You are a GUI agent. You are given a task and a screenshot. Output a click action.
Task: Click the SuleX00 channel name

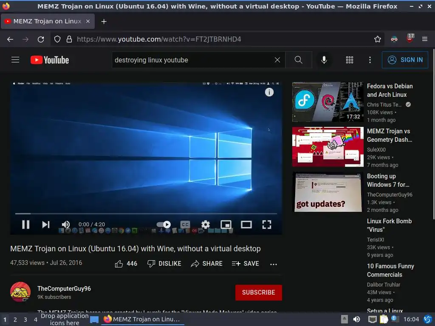tap(376, 150)
